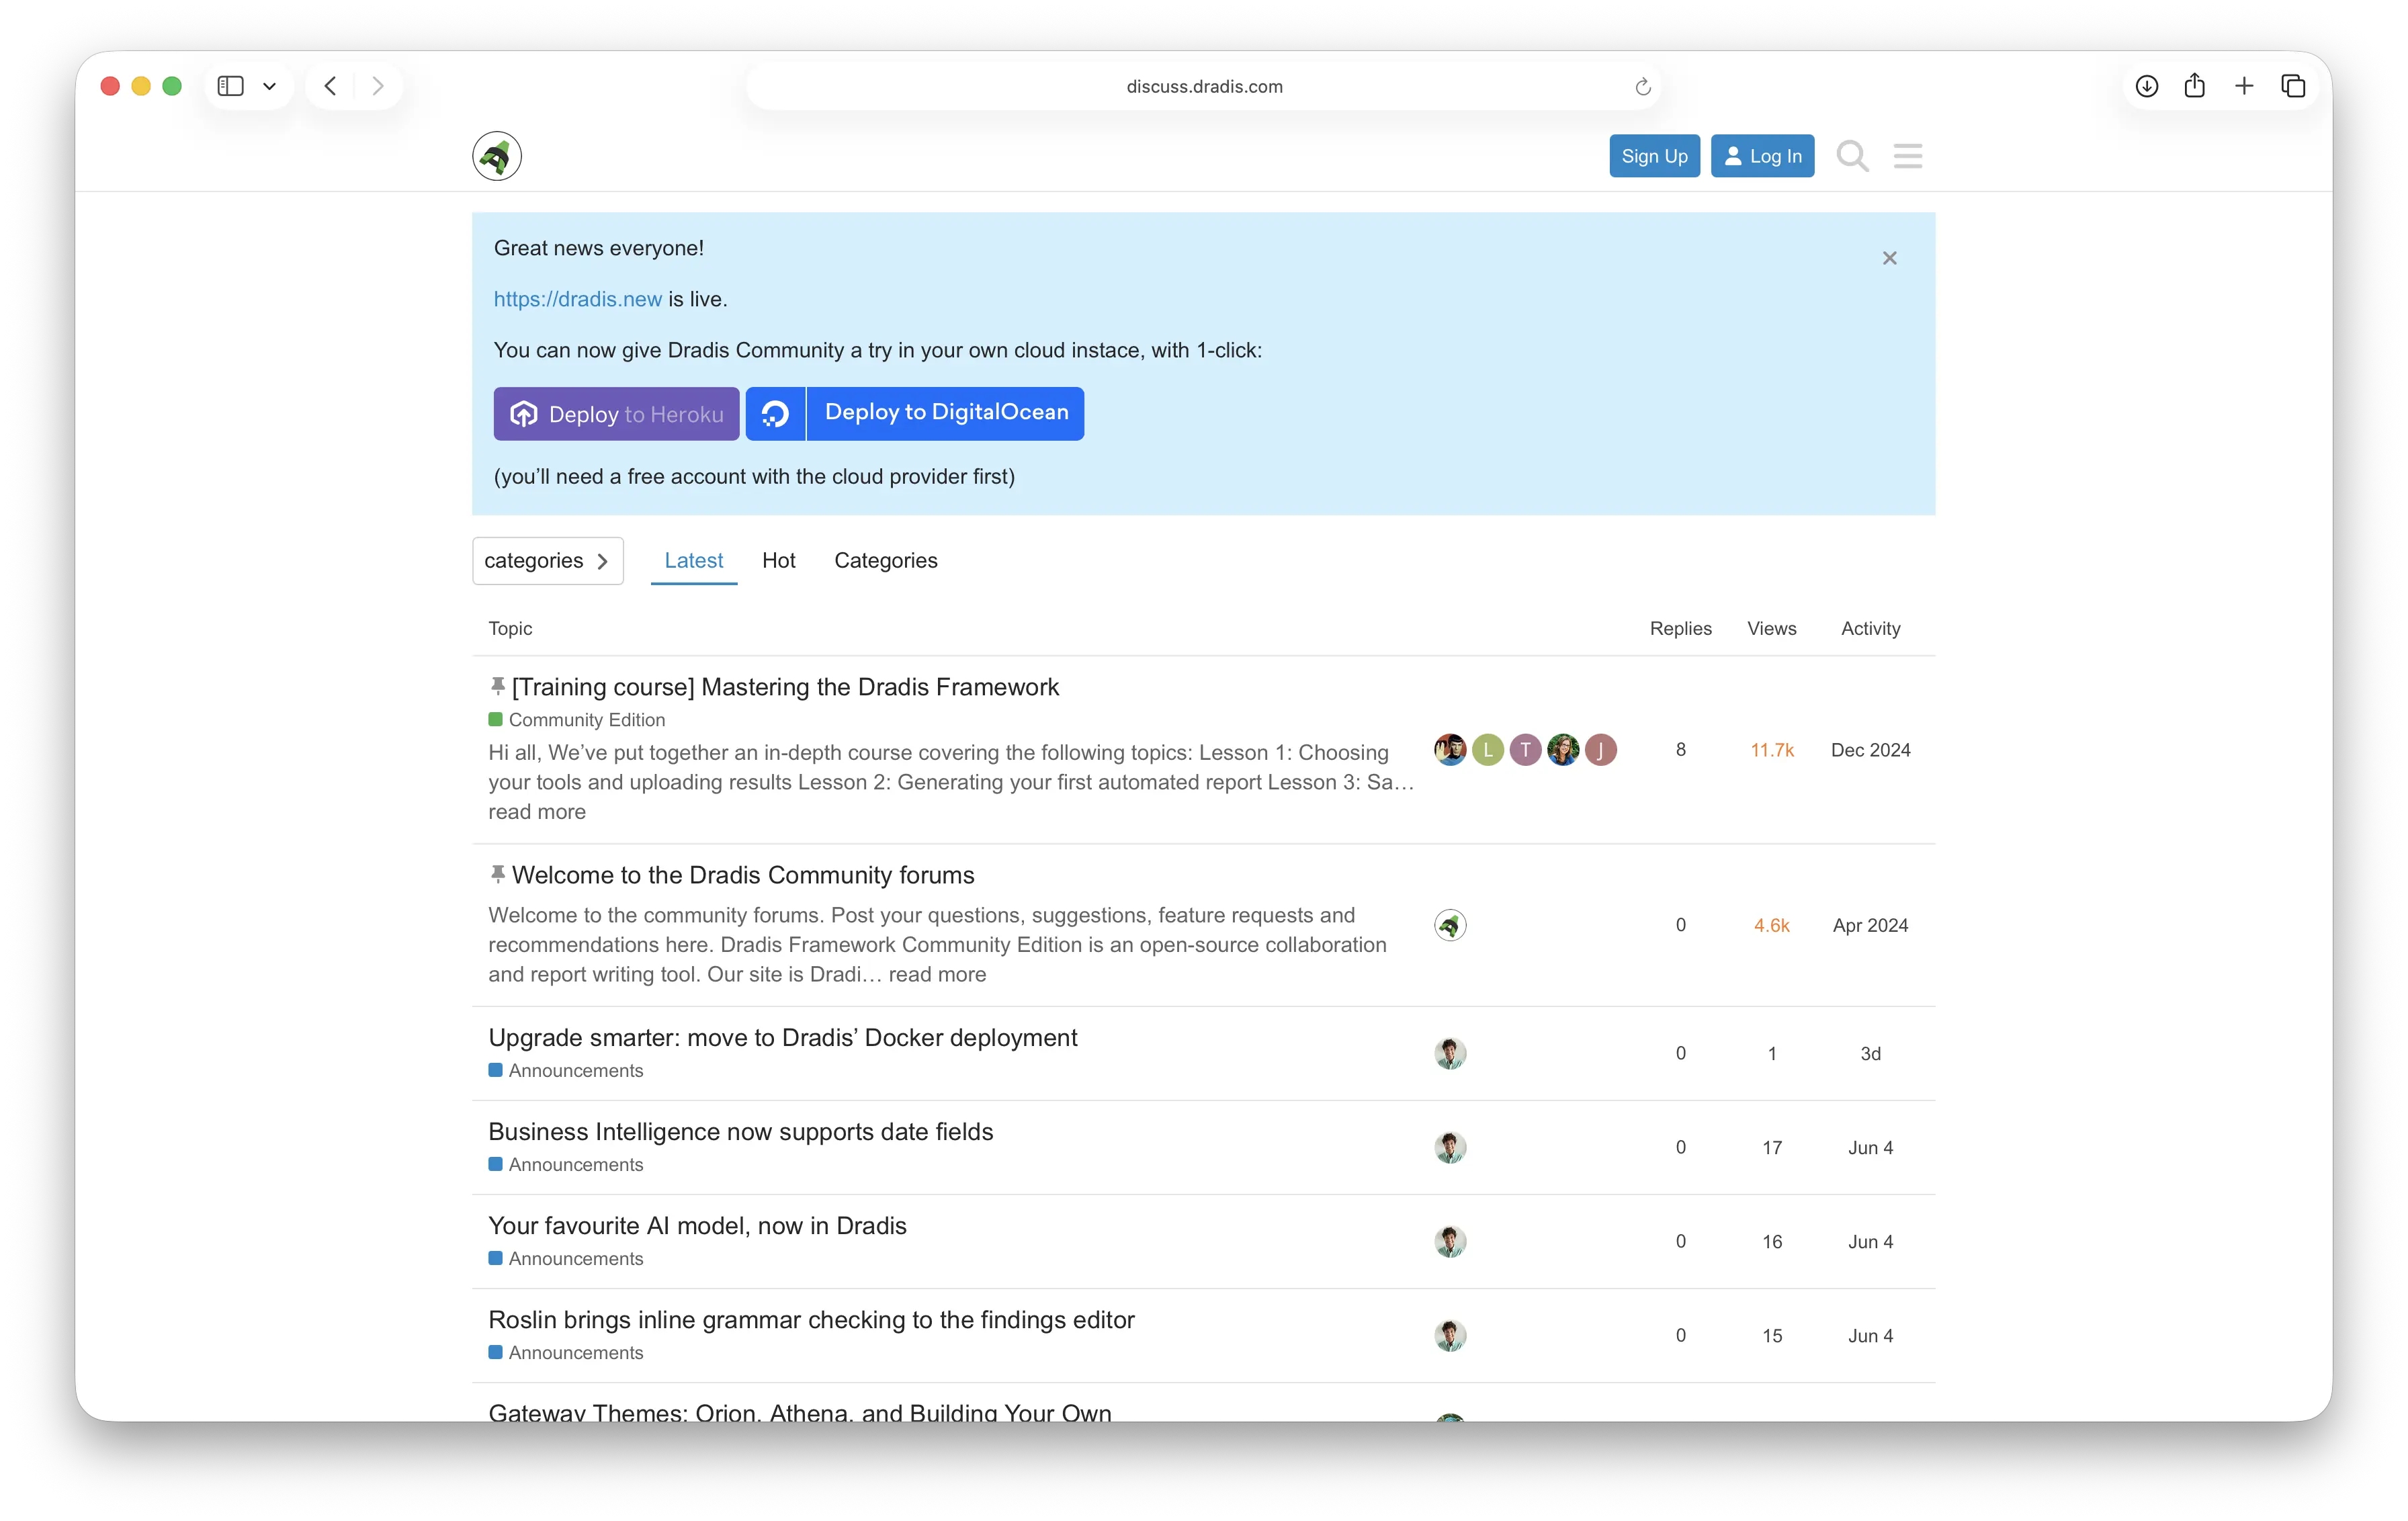Open the Safari share icon
Image resolution: width=2408 pixels, height=1521 pixels.
[x=2194, y=86]
